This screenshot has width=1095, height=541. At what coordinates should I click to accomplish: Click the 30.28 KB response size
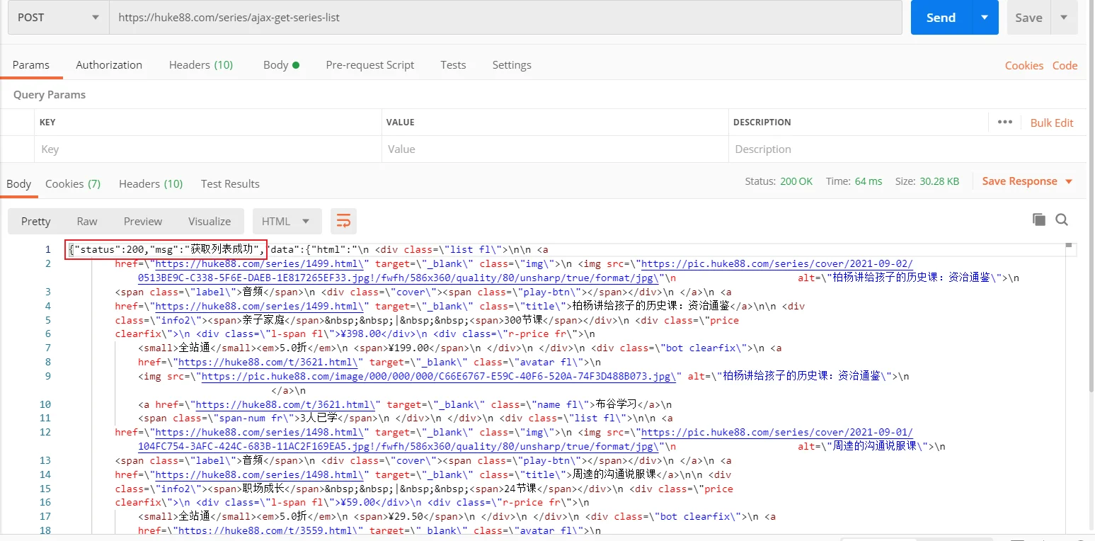[939, 181]
